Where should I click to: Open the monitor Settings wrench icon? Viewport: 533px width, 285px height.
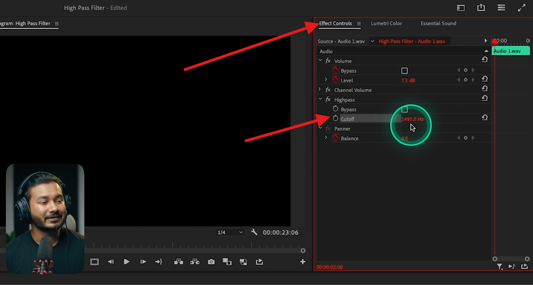(254, 232)
